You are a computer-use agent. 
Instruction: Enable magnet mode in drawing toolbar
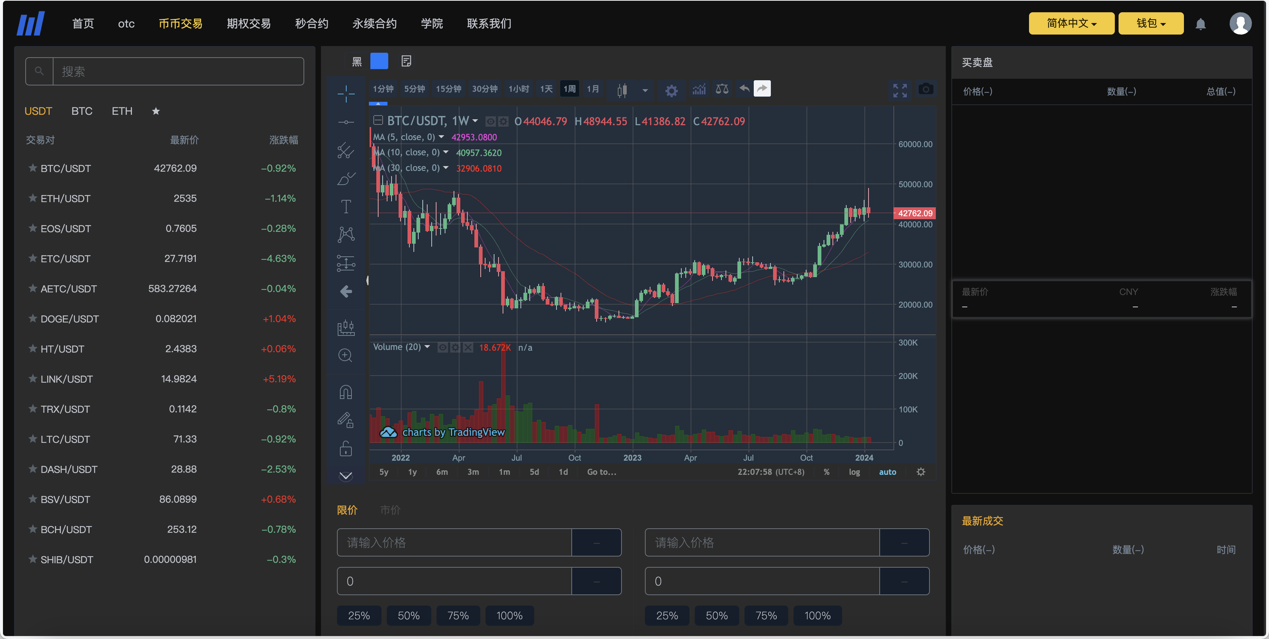(346, 391)
